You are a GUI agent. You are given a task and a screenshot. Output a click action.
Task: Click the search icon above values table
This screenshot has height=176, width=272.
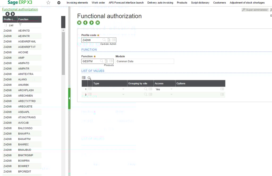(89, 78)
